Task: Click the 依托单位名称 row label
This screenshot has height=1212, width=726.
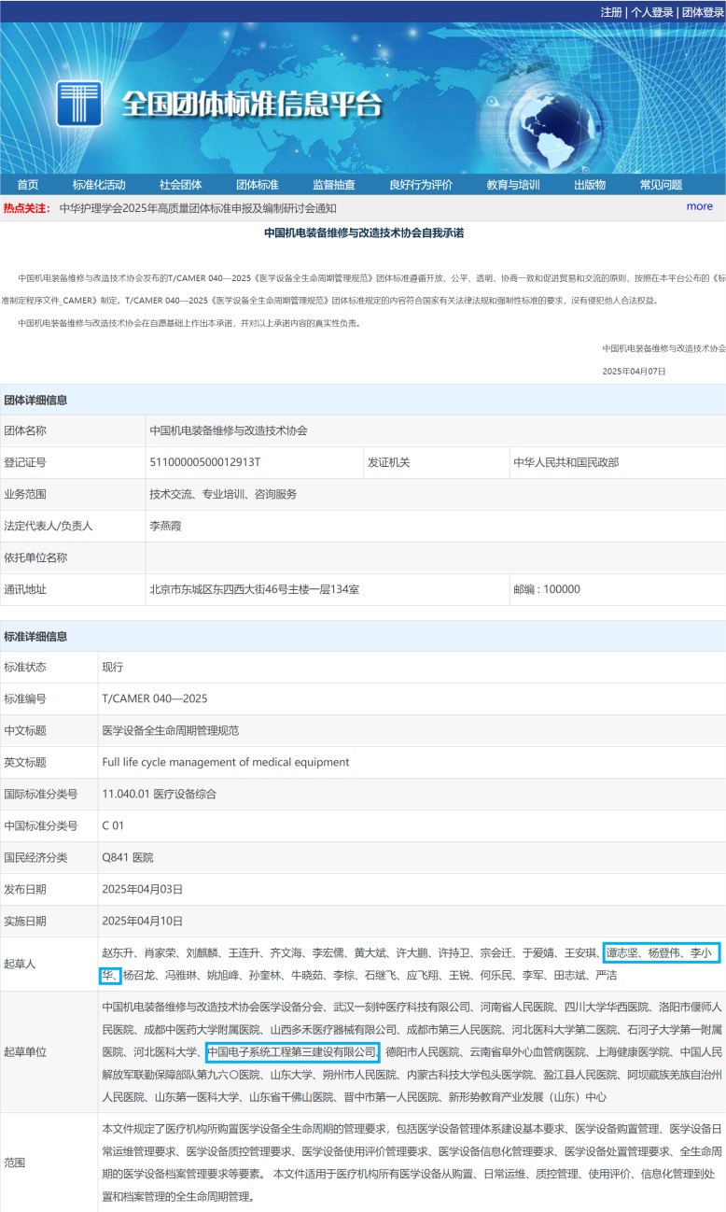Action: [x=36, y=557]
